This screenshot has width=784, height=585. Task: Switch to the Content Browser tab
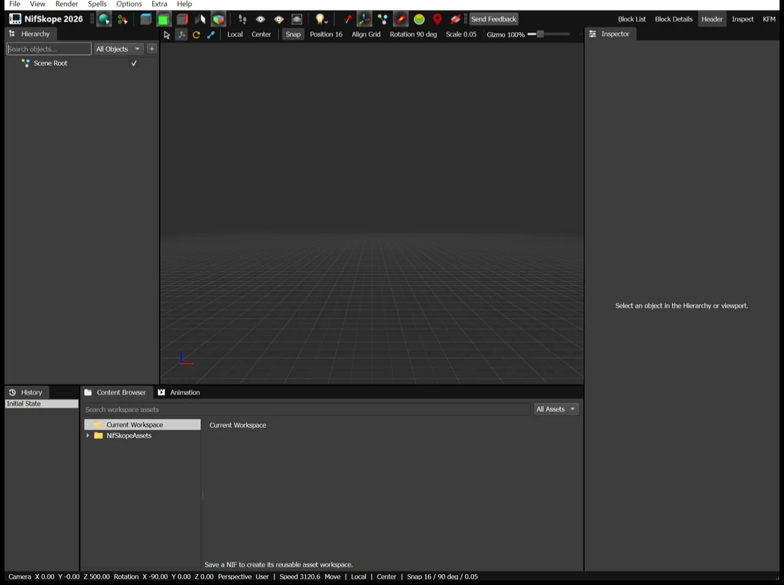pos(116,392)
